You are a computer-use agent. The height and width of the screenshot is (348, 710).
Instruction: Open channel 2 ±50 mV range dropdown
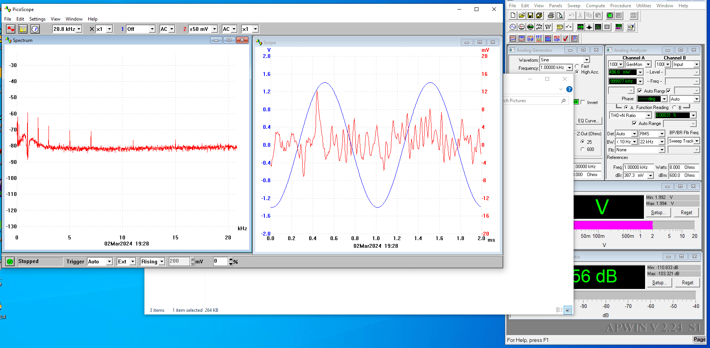click(x=214, y=29)
